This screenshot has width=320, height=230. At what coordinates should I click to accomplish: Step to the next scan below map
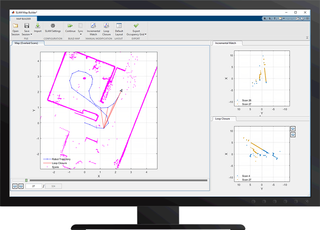[21, 186]
